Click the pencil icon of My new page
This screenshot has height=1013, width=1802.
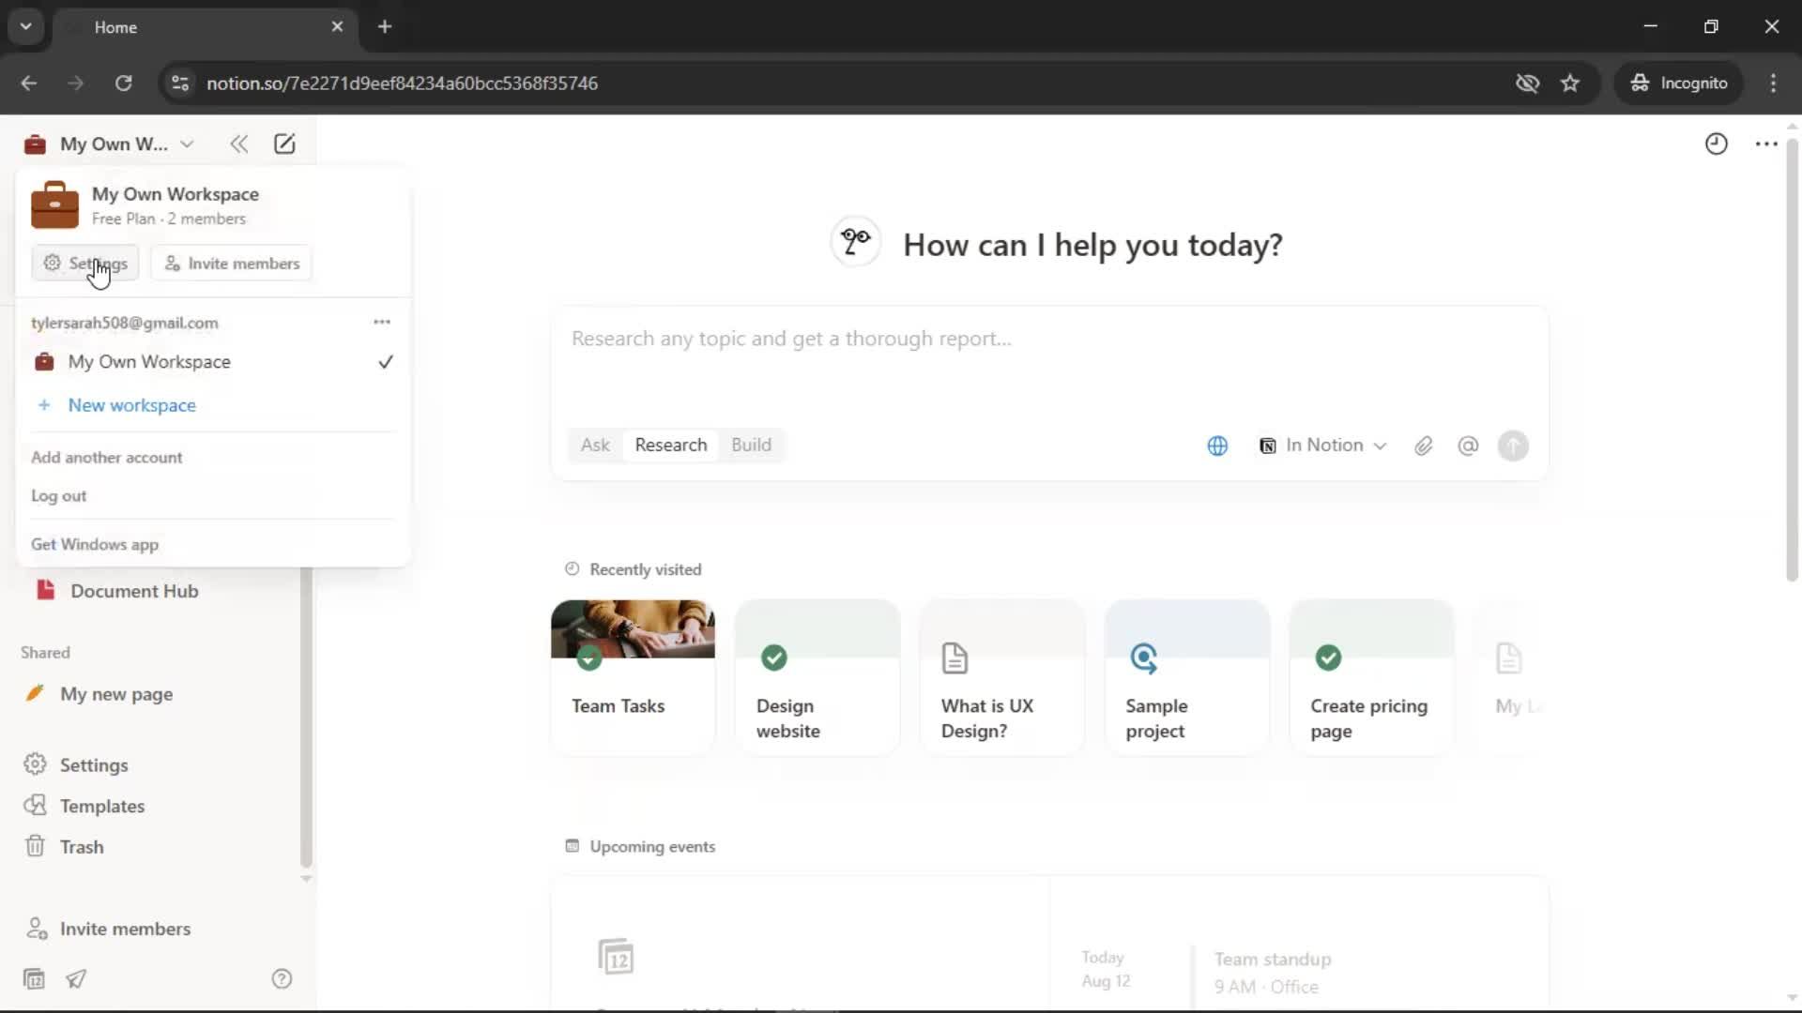(35, 693)
